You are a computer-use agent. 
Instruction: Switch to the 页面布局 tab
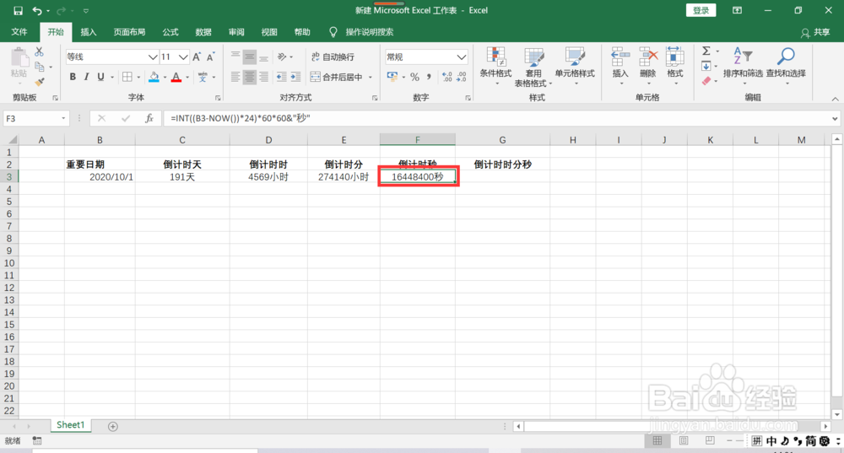129,32
